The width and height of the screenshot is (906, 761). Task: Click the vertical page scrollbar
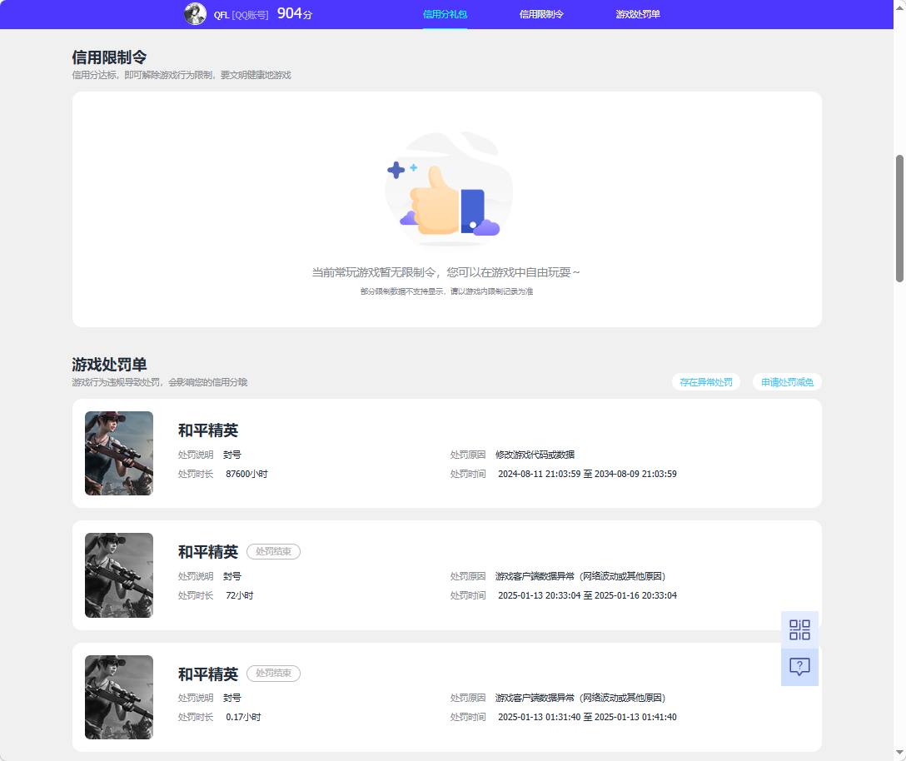[x=900, y=208]
